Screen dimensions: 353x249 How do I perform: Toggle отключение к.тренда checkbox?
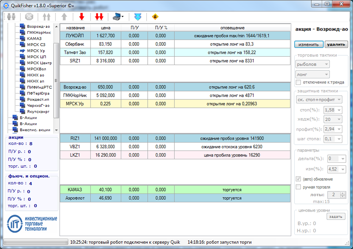pyautogui.click(x=298, y=82)
